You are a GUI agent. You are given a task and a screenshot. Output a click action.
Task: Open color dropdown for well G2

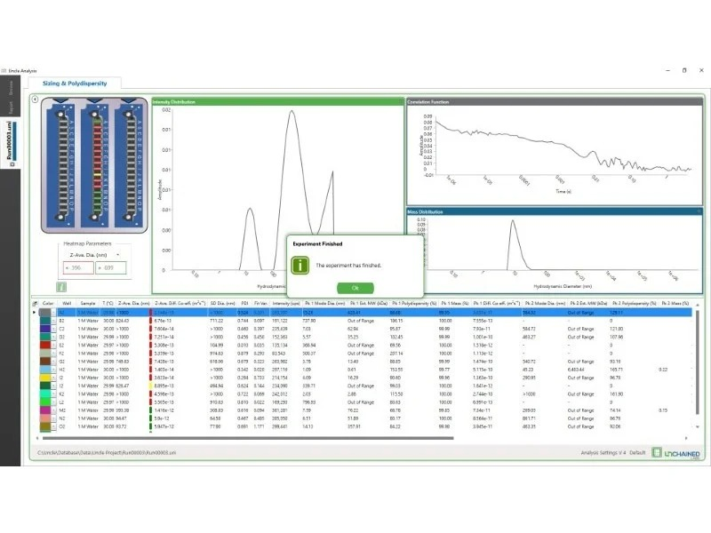pyautogui.click(x=53, y=362)
